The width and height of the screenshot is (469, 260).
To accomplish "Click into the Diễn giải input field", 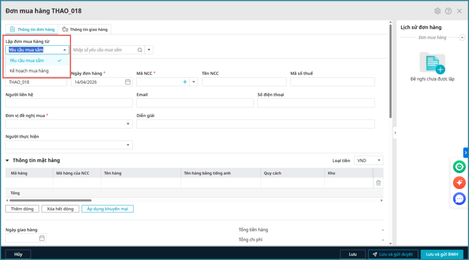I will coord(255,124).
